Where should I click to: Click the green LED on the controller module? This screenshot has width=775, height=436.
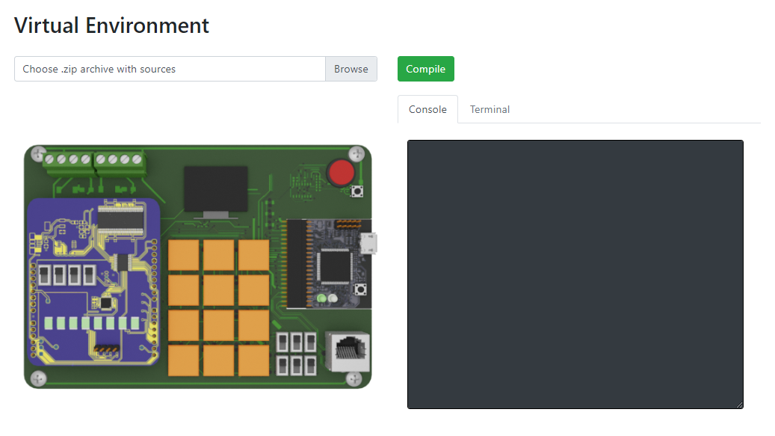point(321,298)
